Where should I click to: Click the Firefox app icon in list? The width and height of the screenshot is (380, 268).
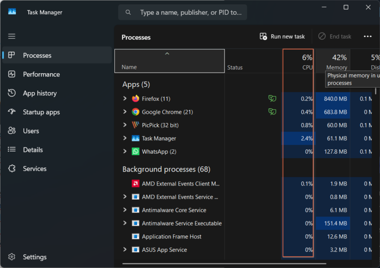pyautogui.click(x=136, y=99)
